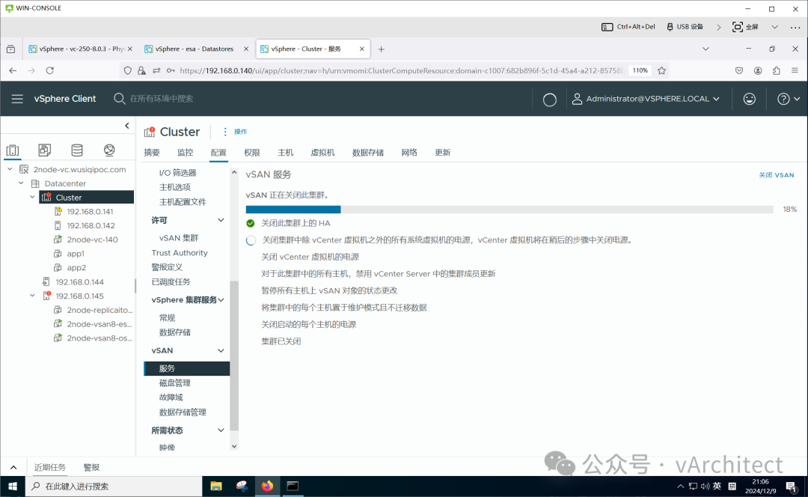Open 警报定义 settings item
This screenshot has height=497, width=808.
click(x=167, y=267)
